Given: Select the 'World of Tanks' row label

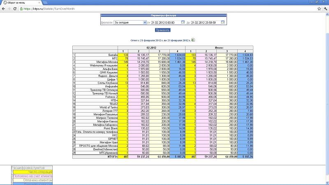Looking at the screenshot, I should tap(109, 107).
